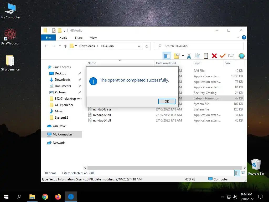269x202 pixels.
Task: Switch to the View ribbon tab
Action: (93, 37)
